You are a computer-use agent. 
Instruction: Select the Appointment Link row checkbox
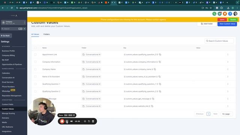pyautogui.click(x=35, y=54)
